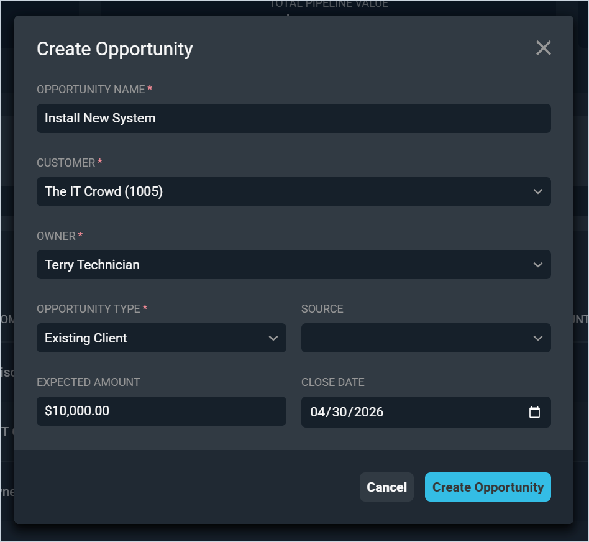Click the chevron arrow on Customer dropdown
589x542 pixels.
pyautogui.click(x=538, y=191)
